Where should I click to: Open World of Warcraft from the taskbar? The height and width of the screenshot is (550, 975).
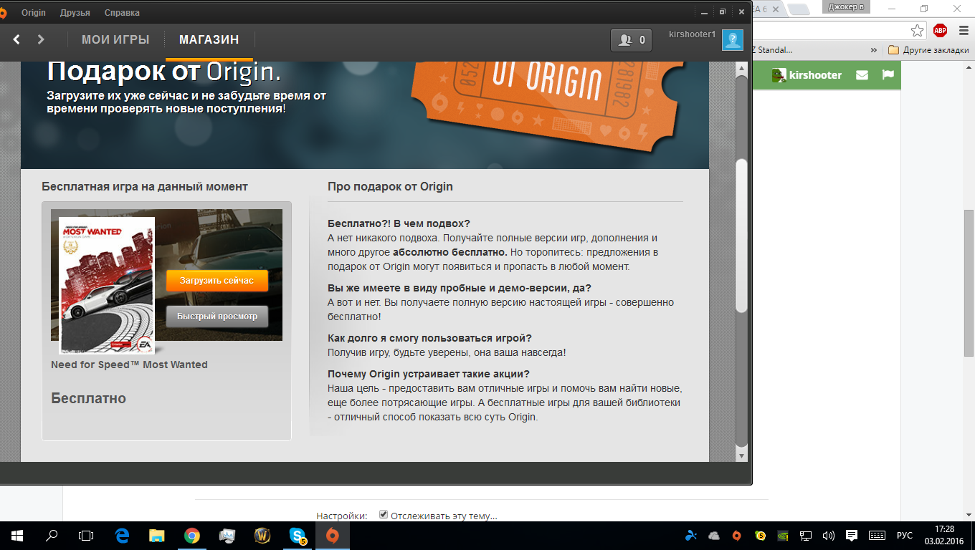(262, 535)
